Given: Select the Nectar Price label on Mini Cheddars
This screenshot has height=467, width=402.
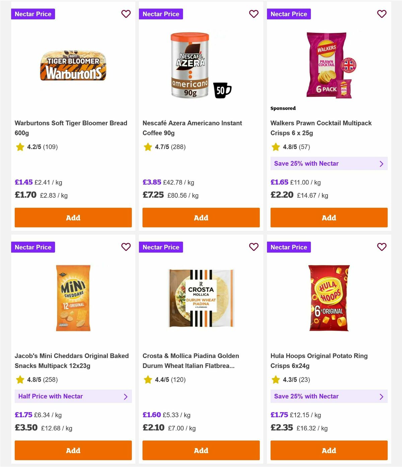Looking at the screenshot, I should click(33, 247).
